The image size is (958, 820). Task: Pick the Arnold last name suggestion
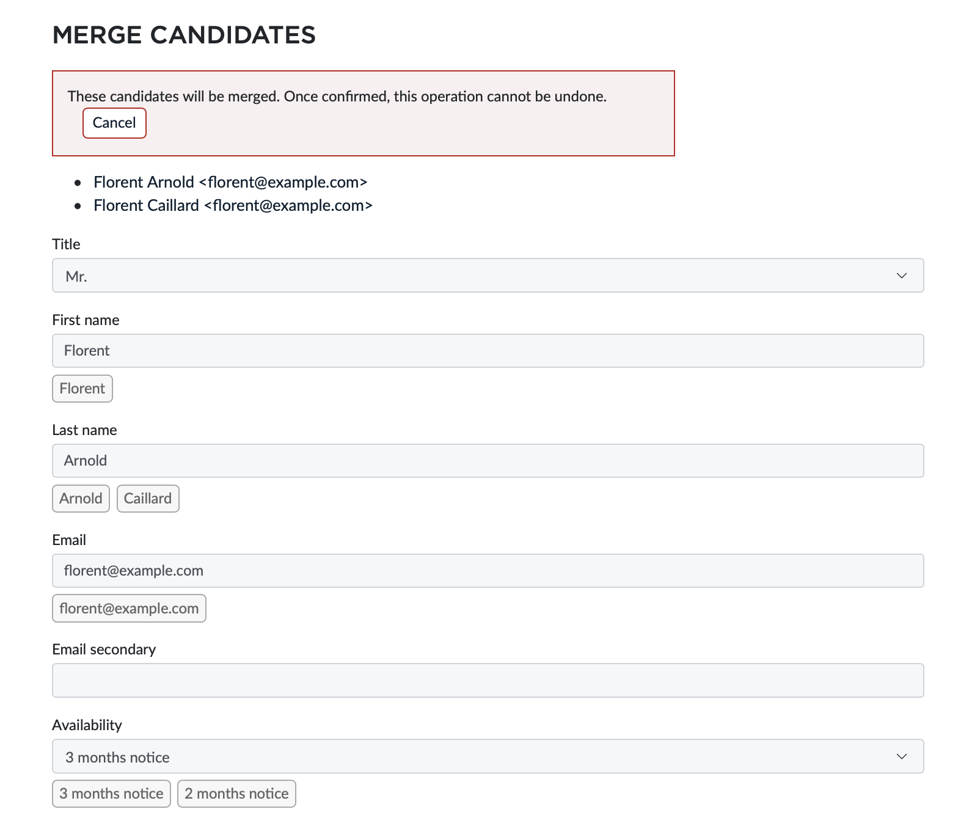(x=81, y=499)
